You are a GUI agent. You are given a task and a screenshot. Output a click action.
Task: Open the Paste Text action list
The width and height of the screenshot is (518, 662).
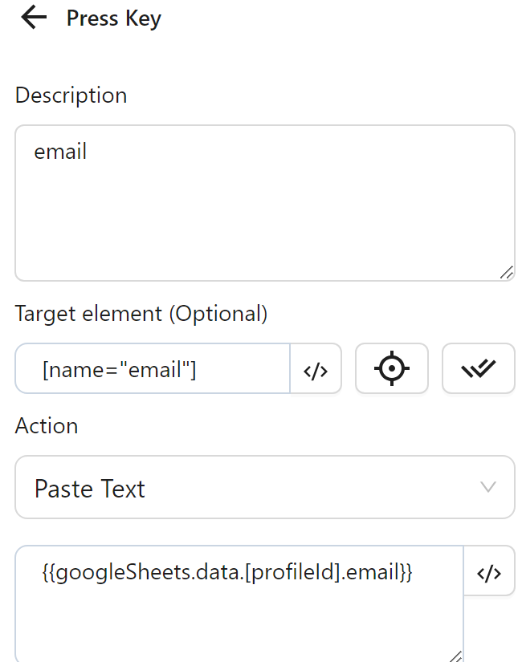pyautogui.click(x=265, y=487)
